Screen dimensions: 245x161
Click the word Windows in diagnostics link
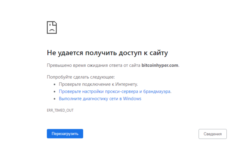pyautogui.click(x=132, y=99)
